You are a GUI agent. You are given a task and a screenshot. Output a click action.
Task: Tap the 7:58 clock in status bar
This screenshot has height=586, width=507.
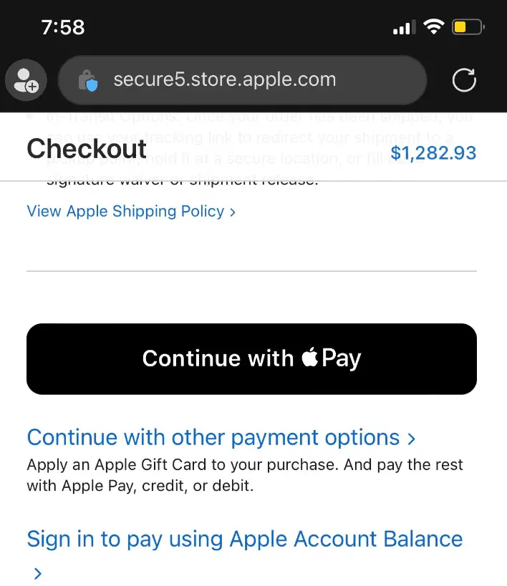63,27
